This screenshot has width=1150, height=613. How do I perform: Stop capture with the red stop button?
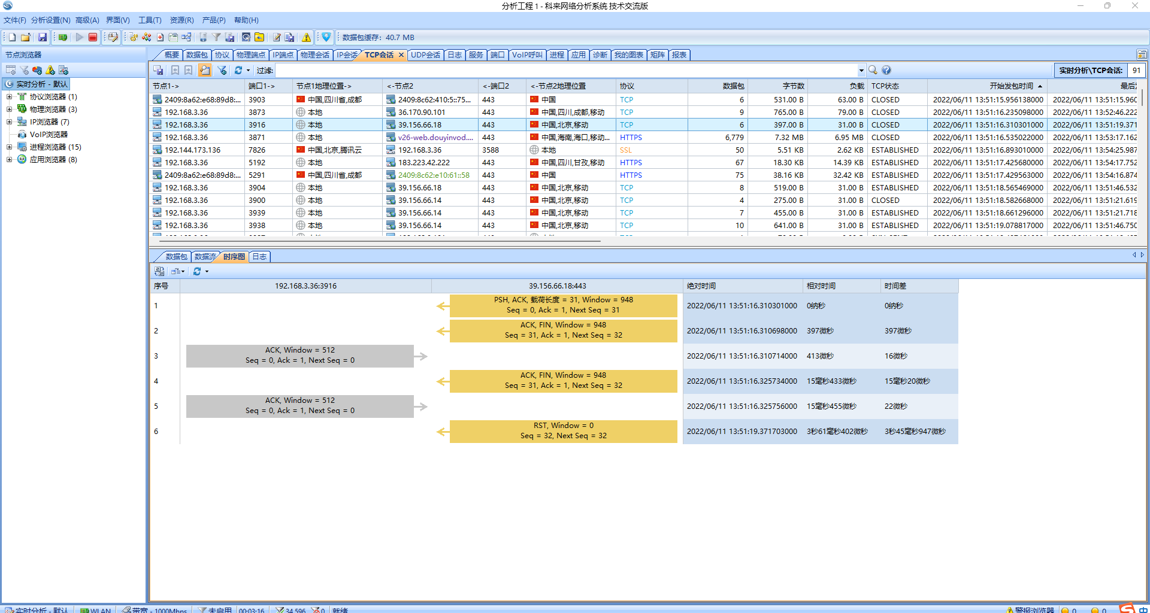point(93,37)
